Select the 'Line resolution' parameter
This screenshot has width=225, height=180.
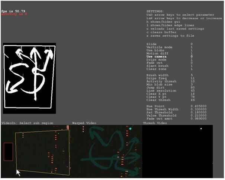(x=161, y=91)
